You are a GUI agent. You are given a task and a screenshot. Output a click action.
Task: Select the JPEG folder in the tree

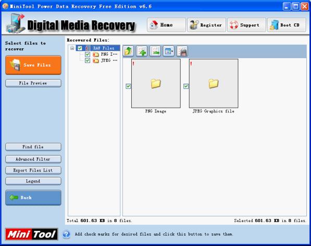coord(106,60)
